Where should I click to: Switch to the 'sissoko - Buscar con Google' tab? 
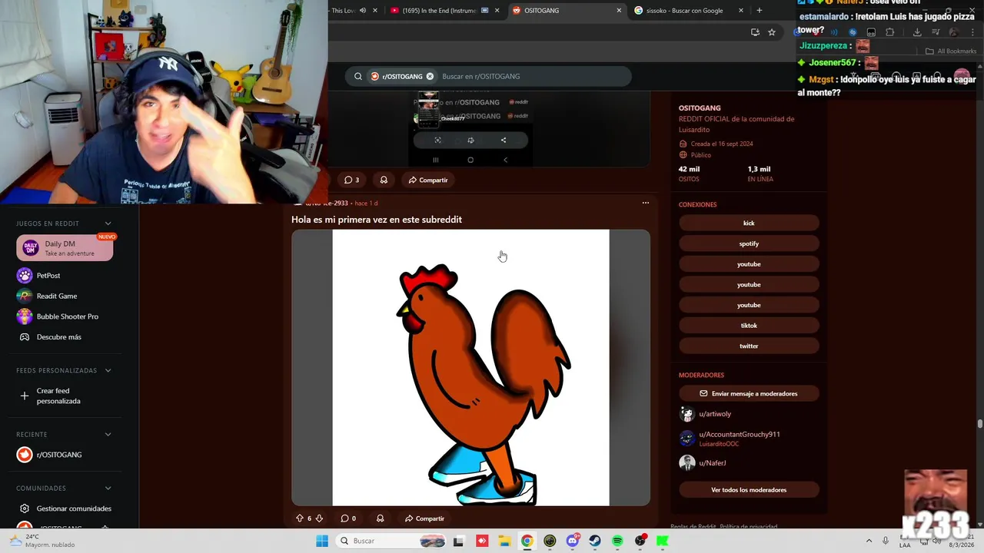coord(684,10)
